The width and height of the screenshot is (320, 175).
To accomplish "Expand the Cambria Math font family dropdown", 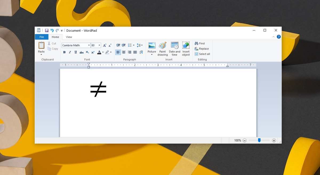I will click(89, 45).
